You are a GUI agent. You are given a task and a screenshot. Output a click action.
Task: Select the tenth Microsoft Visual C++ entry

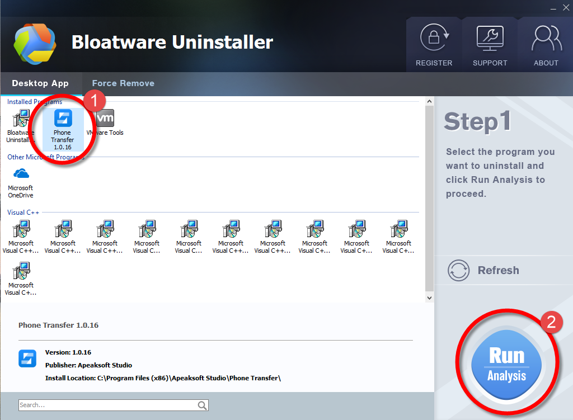[398, 237]
